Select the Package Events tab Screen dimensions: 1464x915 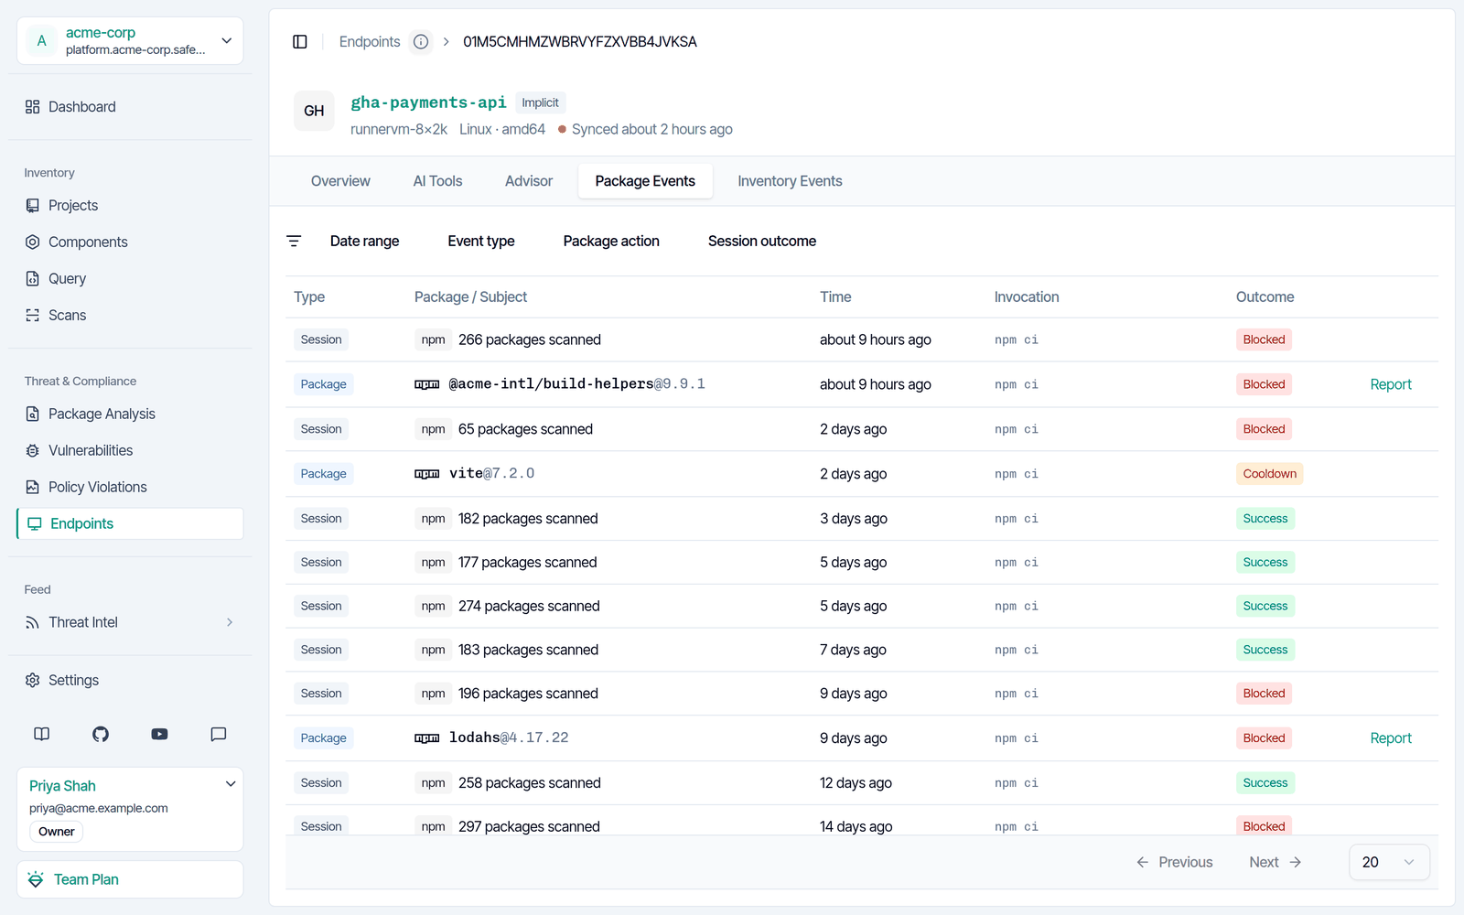645,181
